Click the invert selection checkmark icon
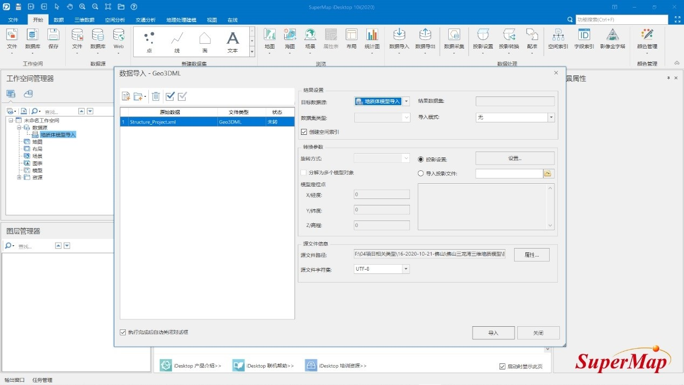Screen dimensions: 684x385 182,97
